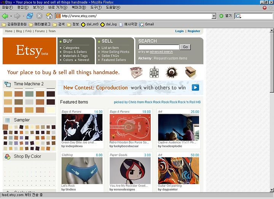Select the pale cream Time Machine swatch
The width and height of the screenshot is (274, 199).
point(51,110)
